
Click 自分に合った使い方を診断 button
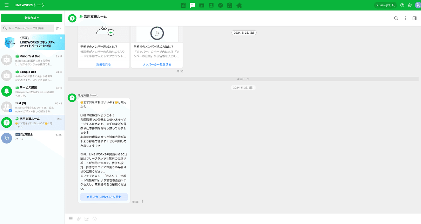[104, 197]
